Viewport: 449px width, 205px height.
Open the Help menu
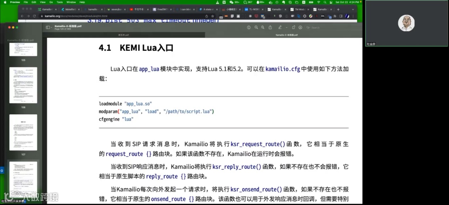click(x=82, y=2)
